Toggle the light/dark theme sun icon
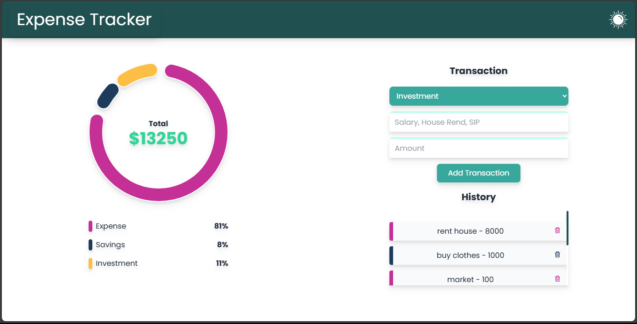637x324 pixels. tap(618, 20)
